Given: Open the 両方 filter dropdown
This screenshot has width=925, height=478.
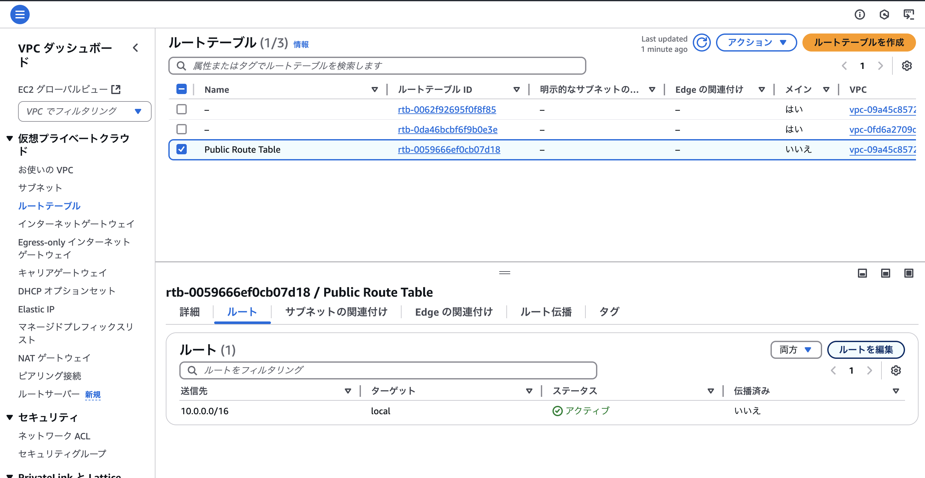Looking at the screenshot, I should click(795, 349).
